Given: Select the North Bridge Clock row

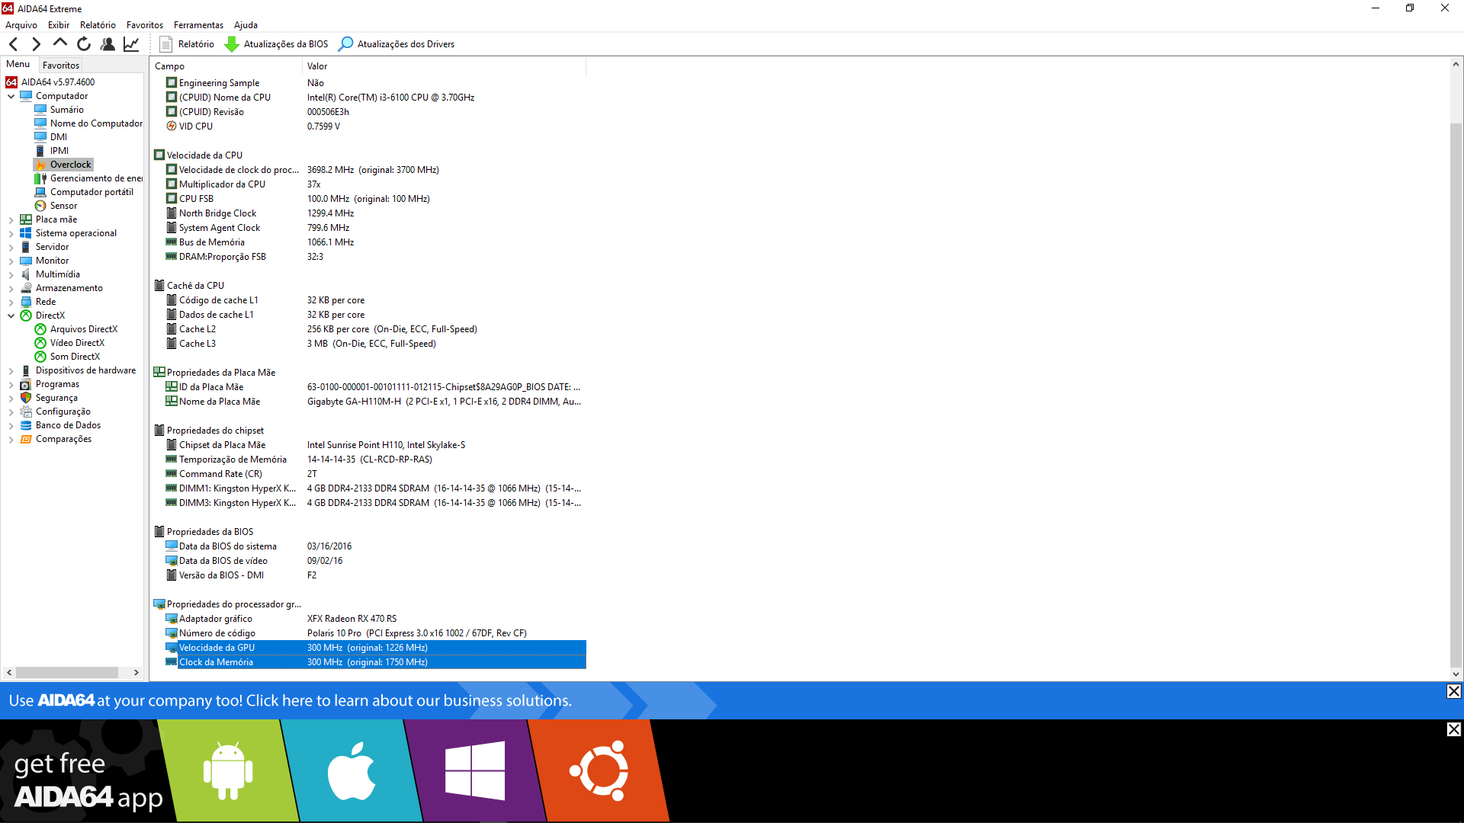Looking at the screenshot, I should pyautogui.click(x=369, y=213).
